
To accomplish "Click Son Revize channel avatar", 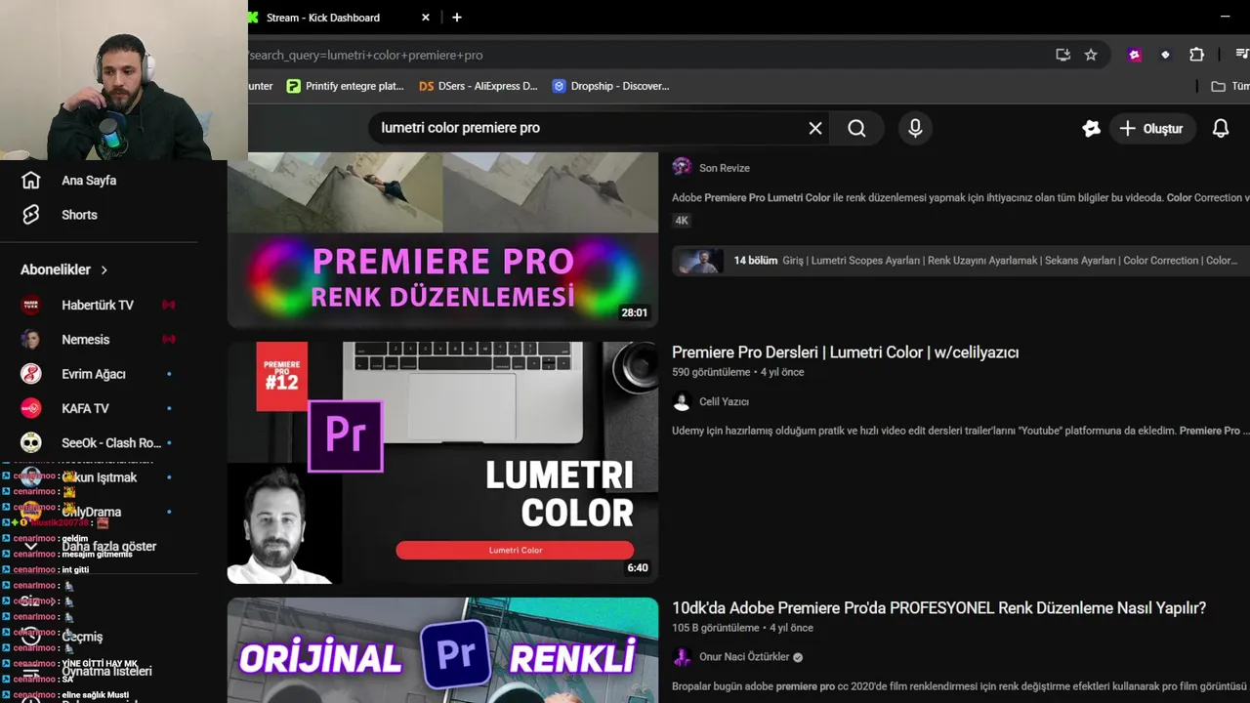I will 682,167.
